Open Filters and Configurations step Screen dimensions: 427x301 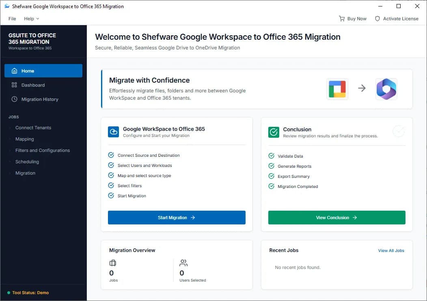click(x=43, y=150)
